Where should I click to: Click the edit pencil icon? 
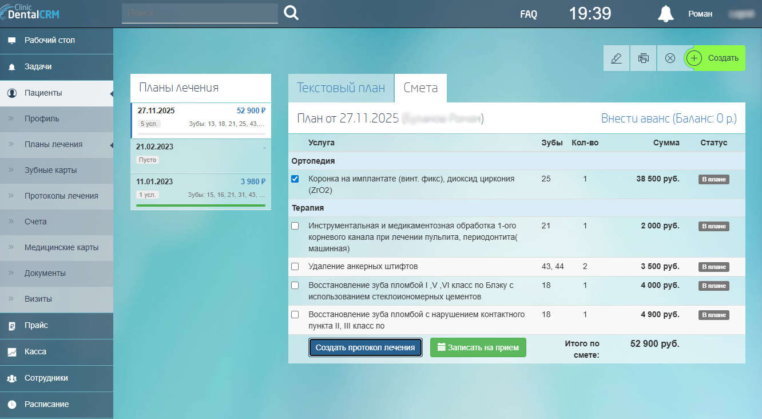coord(616,58)
